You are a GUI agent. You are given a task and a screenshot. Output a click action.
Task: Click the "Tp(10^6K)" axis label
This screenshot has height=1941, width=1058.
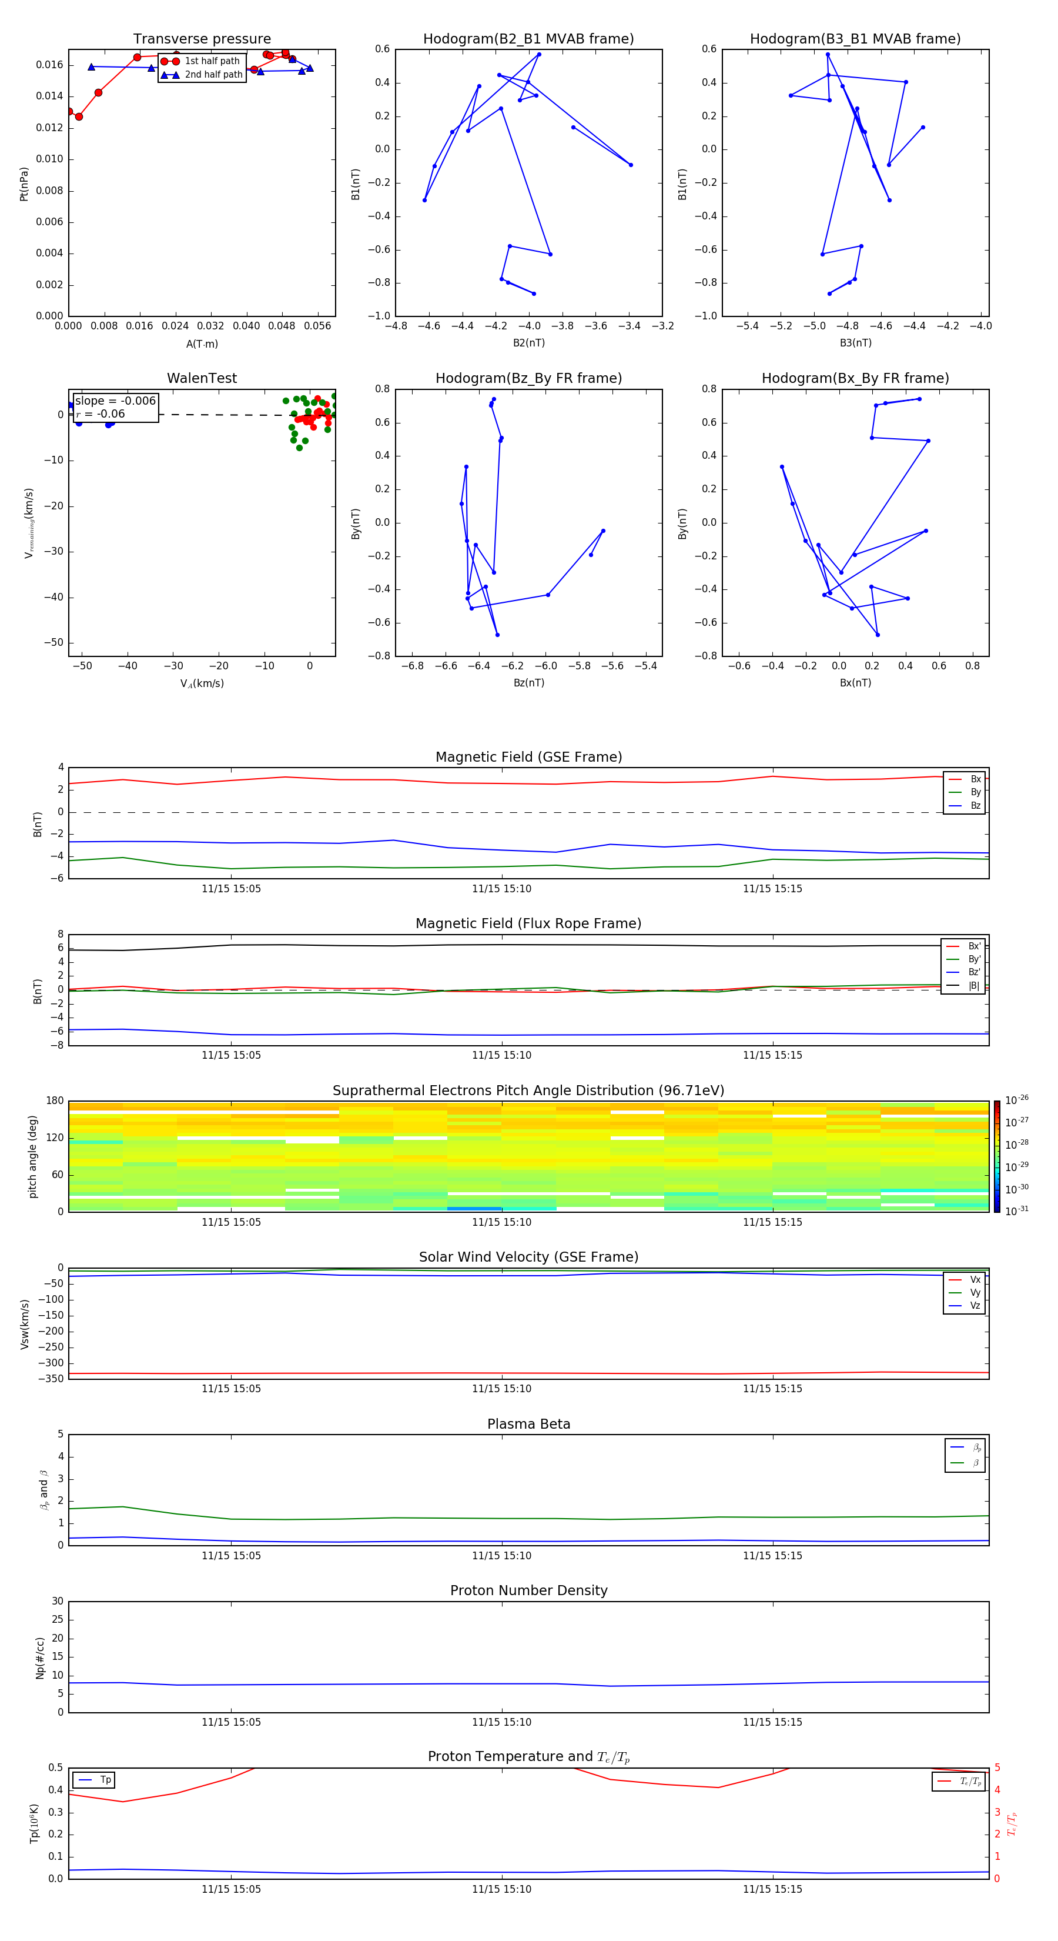tap(34, 1823)
